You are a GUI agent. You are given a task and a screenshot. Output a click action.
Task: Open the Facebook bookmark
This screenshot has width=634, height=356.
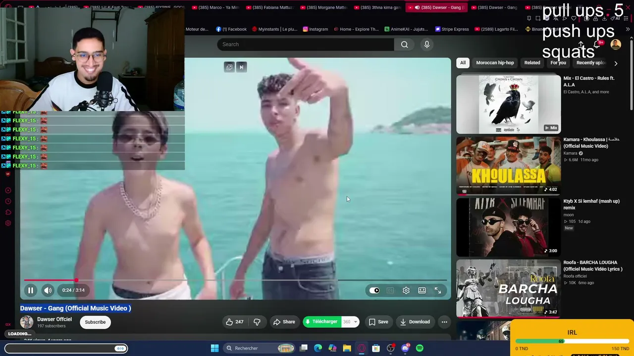231,29
